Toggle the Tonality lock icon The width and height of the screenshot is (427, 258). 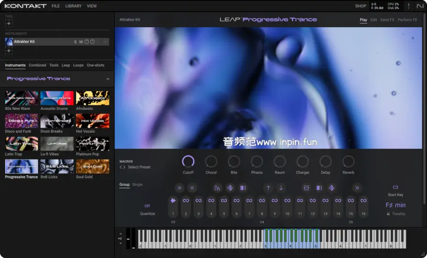click(x=388, y=214)
